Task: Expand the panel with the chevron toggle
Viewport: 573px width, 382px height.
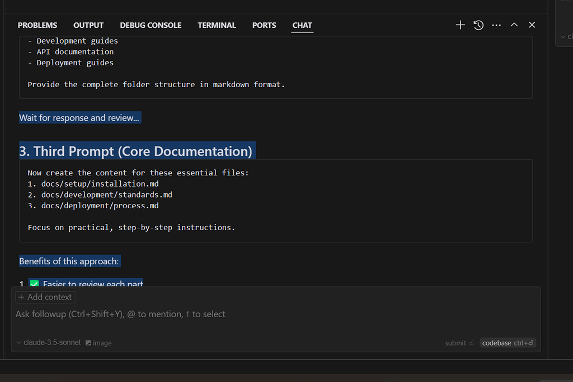Action: click(514, 25)
